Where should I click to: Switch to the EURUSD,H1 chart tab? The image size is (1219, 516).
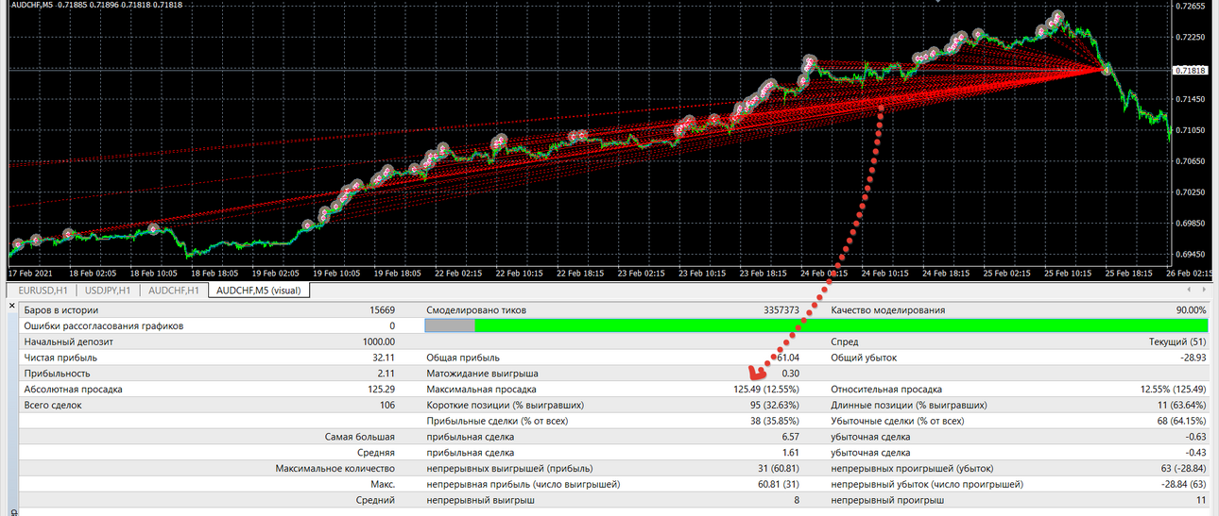[x=43, y=291]
